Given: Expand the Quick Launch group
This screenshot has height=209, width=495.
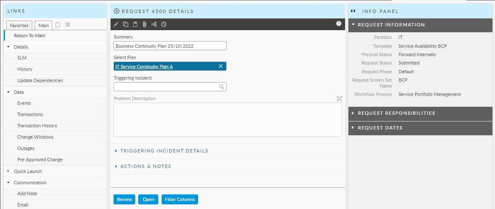Looking at the screenshot, I should point(28,171).
